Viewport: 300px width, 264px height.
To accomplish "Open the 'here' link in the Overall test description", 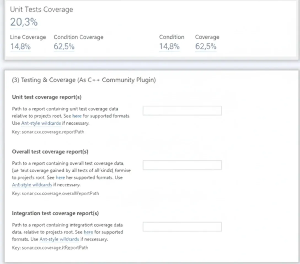I will coord(60,178).
